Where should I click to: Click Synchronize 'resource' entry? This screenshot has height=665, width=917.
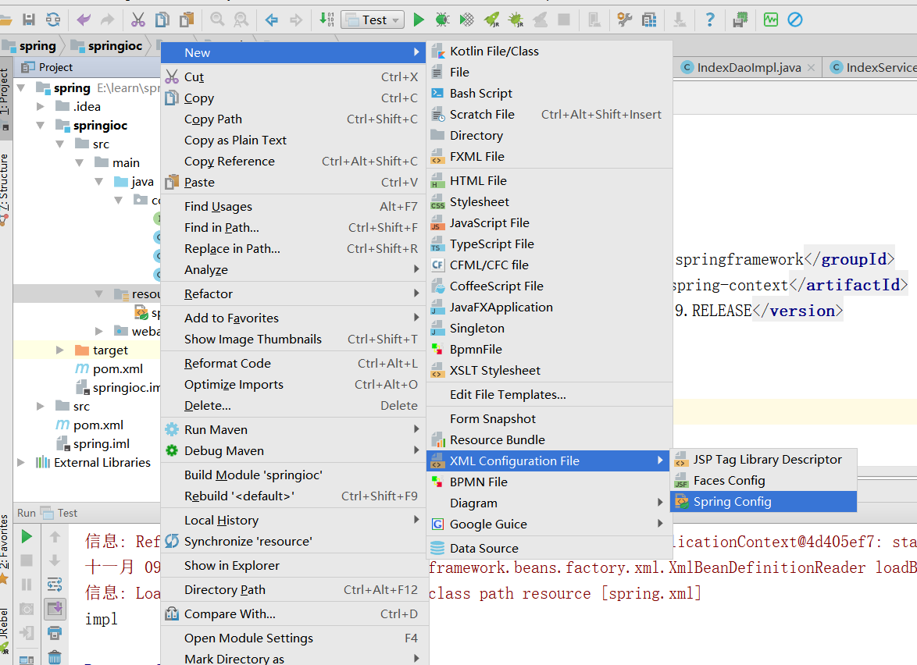coord(294,541)
